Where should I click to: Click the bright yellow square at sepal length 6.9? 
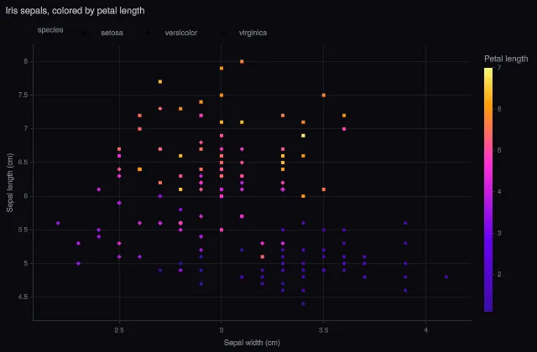tap(303, 136)
